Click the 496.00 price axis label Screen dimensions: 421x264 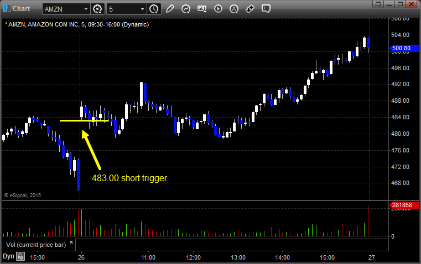point(400,68)
